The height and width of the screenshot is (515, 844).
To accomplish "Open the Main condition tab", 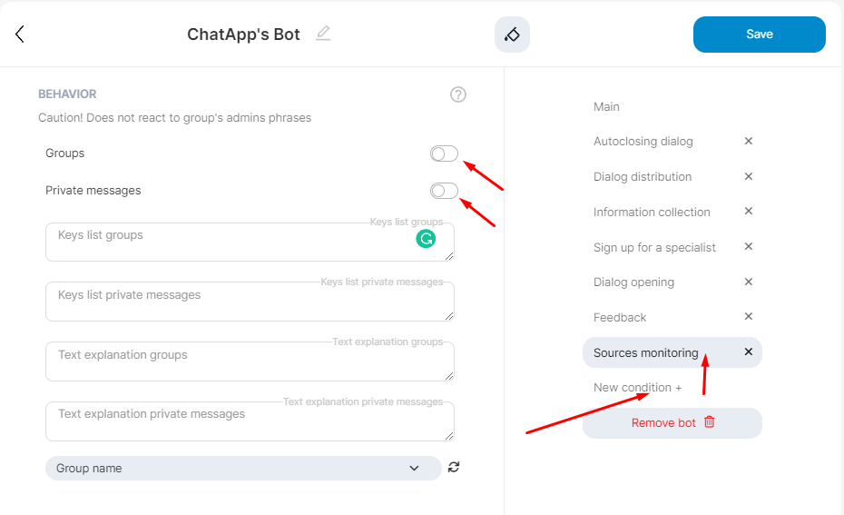I will coord(606,107).
